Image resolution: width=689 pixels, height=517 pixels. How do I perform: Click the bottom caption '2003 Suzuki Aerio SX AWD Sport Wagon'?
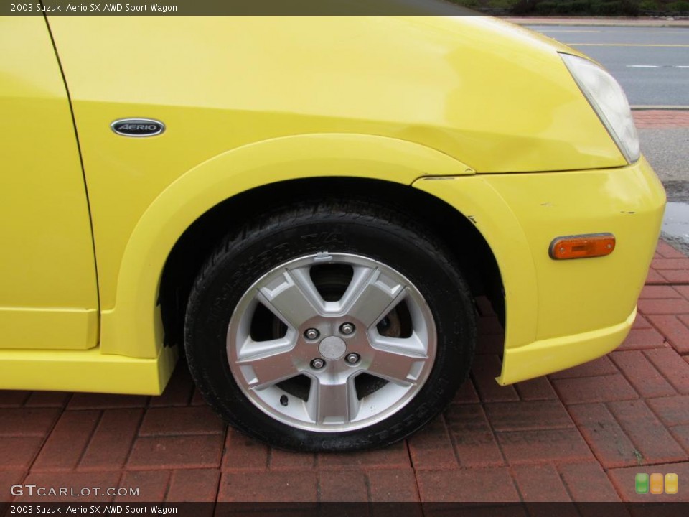[94, 510]
